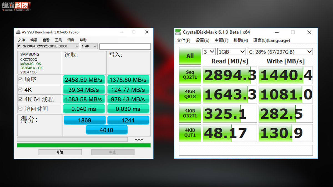The height and width of the screenshot is (187, 333).
Task: Click the 1643.3 read value
Action: coord(230,94)
